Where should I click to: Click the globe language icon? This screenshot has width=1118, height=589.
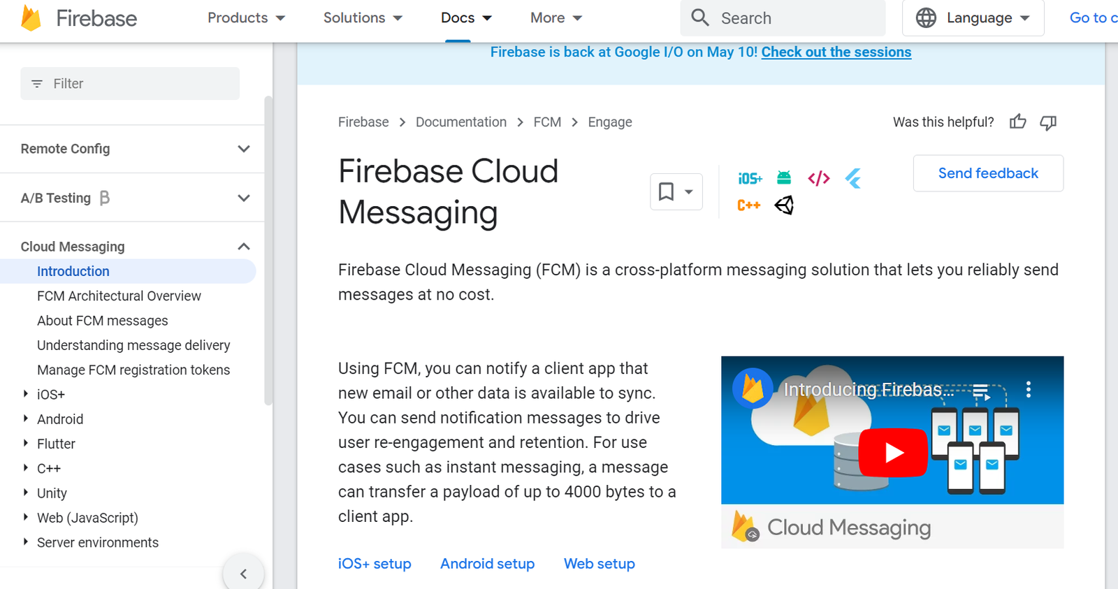tap(926, 18)
